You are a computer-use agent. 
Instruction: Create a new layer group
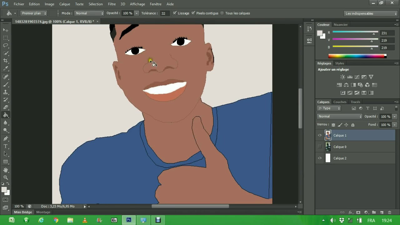374,212
